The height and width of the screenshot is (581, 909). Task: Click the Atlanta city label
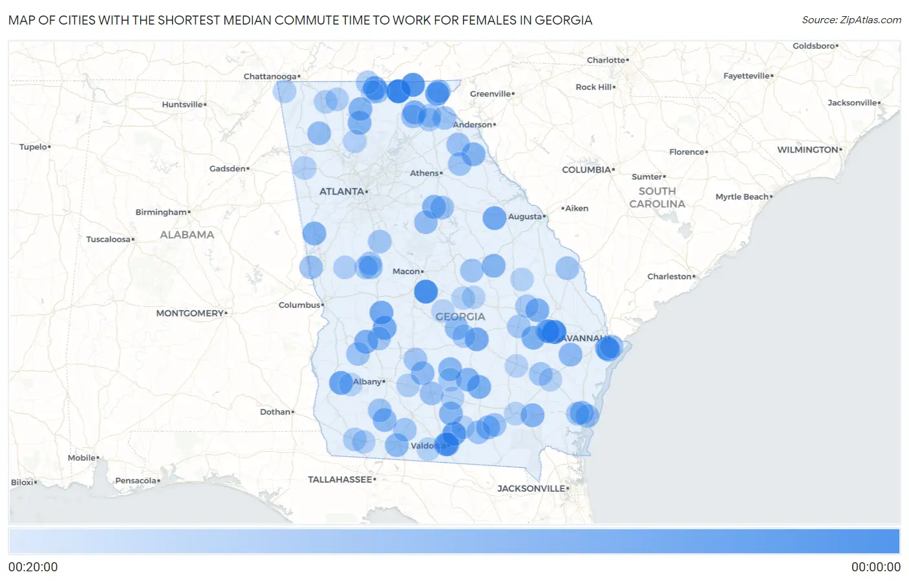pos(342,191)
